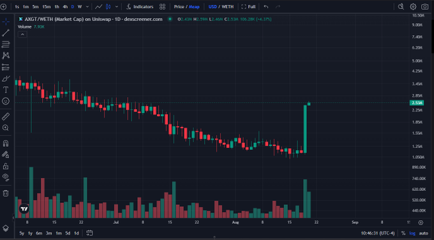Image resolution: width=434 pixels, height=240 pixels.
Task: Open the object tree layers icon
Action: (x=6, y=228)
